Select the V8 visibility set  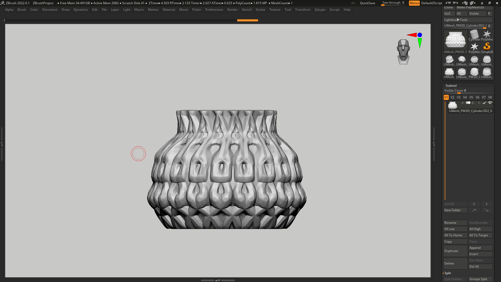[490, 97]
